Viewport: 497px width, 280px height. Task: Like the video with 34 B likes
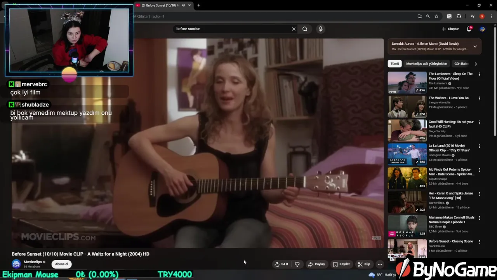[281, 264]
